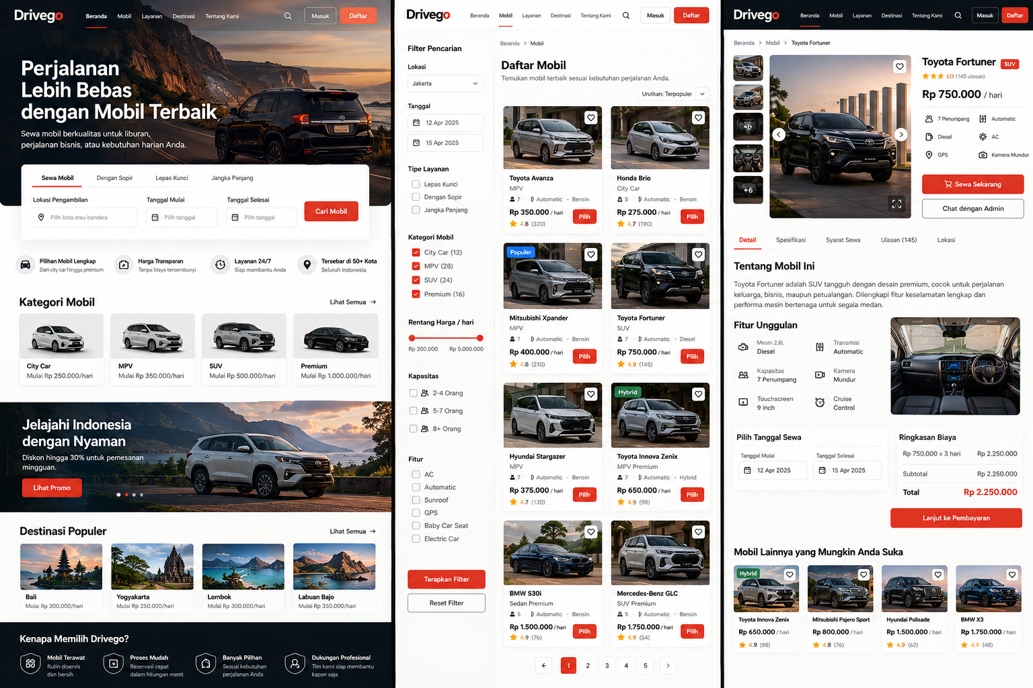Click Sewa Sekarang button
Viewport: 1033px width, 688px height.
(x=972, y=184)
